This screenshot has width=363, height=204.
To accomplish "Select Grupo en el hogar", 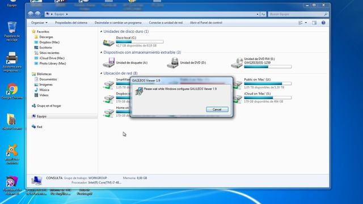I will (49, 106).
